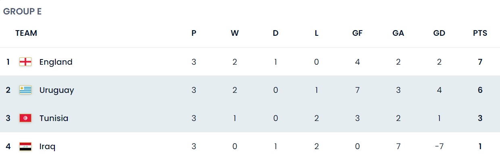500x160 pixels.
Task: Click the Tunisia flag icon
Action: pos(25,118)
